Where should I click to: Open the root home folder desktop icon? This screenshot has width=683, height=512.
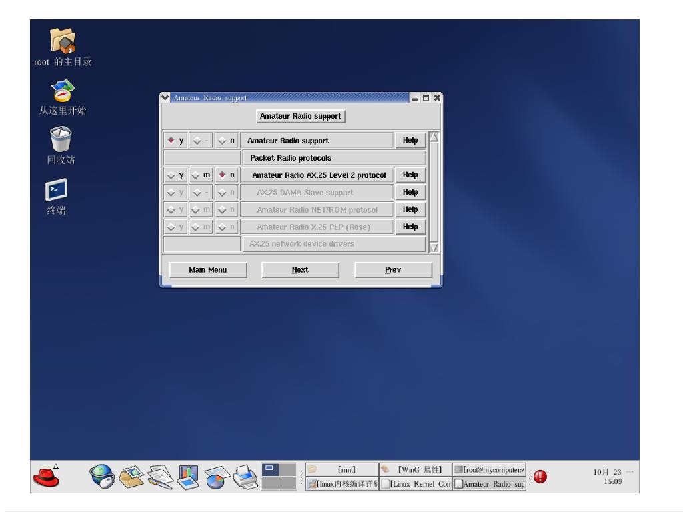click(x=63, y=47)
